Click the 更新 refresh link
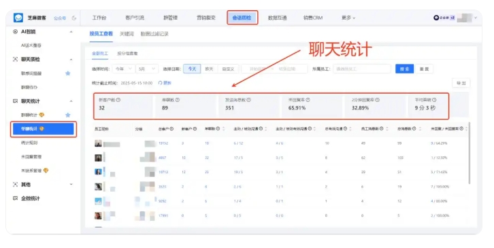494x248 pixels. click(x=167, y=83)
